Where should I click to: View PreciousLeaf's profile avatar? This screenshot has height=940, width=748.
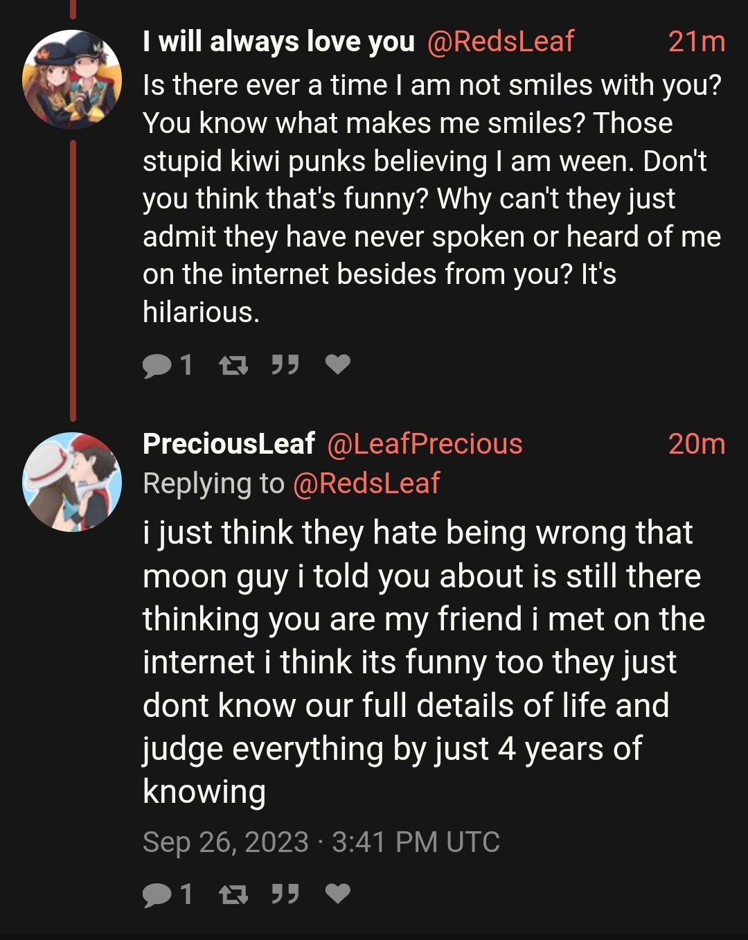pyautogui.click(x=72, y=482)
